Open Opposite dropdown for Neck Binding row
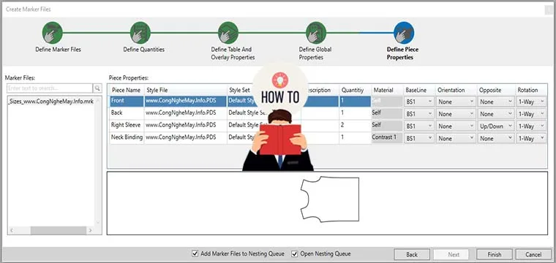The width and height of the screenshot is (556, 263). tap(496, 138)
